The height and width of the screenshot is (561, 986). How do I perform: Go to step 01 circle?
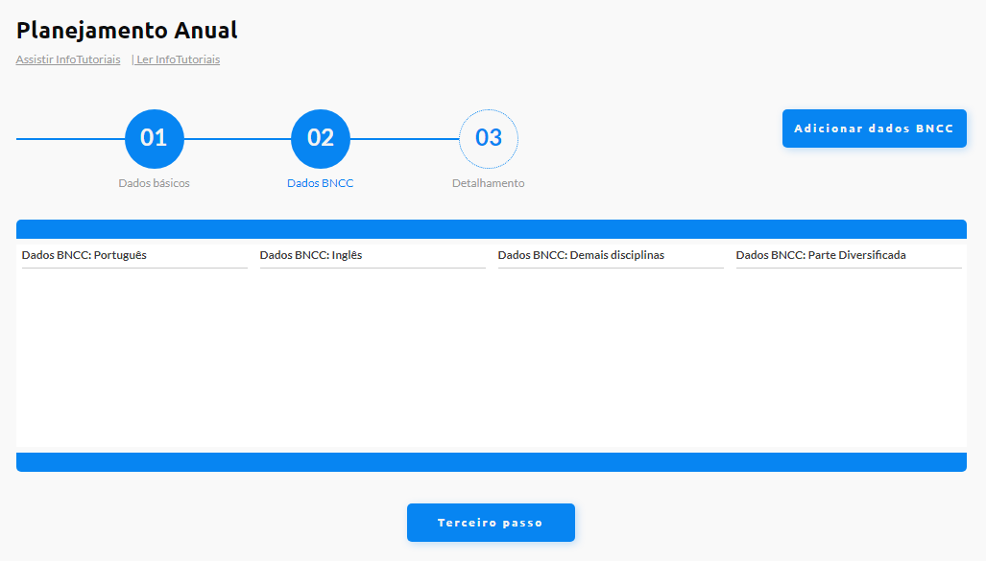154,139
